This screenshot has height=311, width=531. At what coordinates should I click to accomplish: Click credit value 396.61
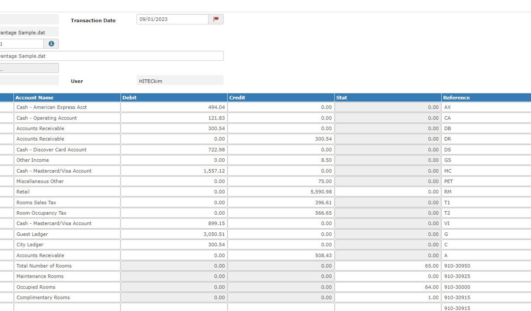281,202
